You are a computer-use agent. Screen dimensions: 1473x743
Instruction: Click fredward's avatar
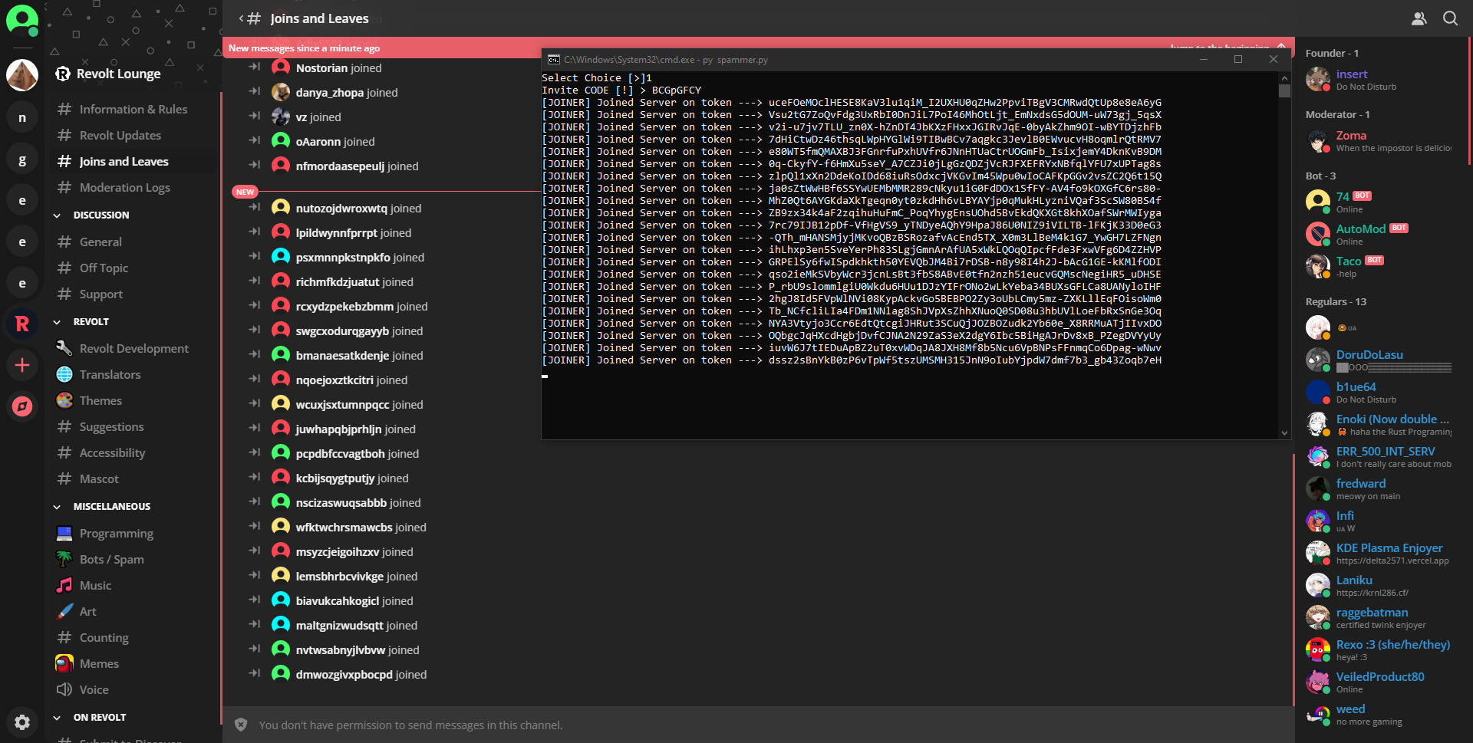pos(1317,488)
